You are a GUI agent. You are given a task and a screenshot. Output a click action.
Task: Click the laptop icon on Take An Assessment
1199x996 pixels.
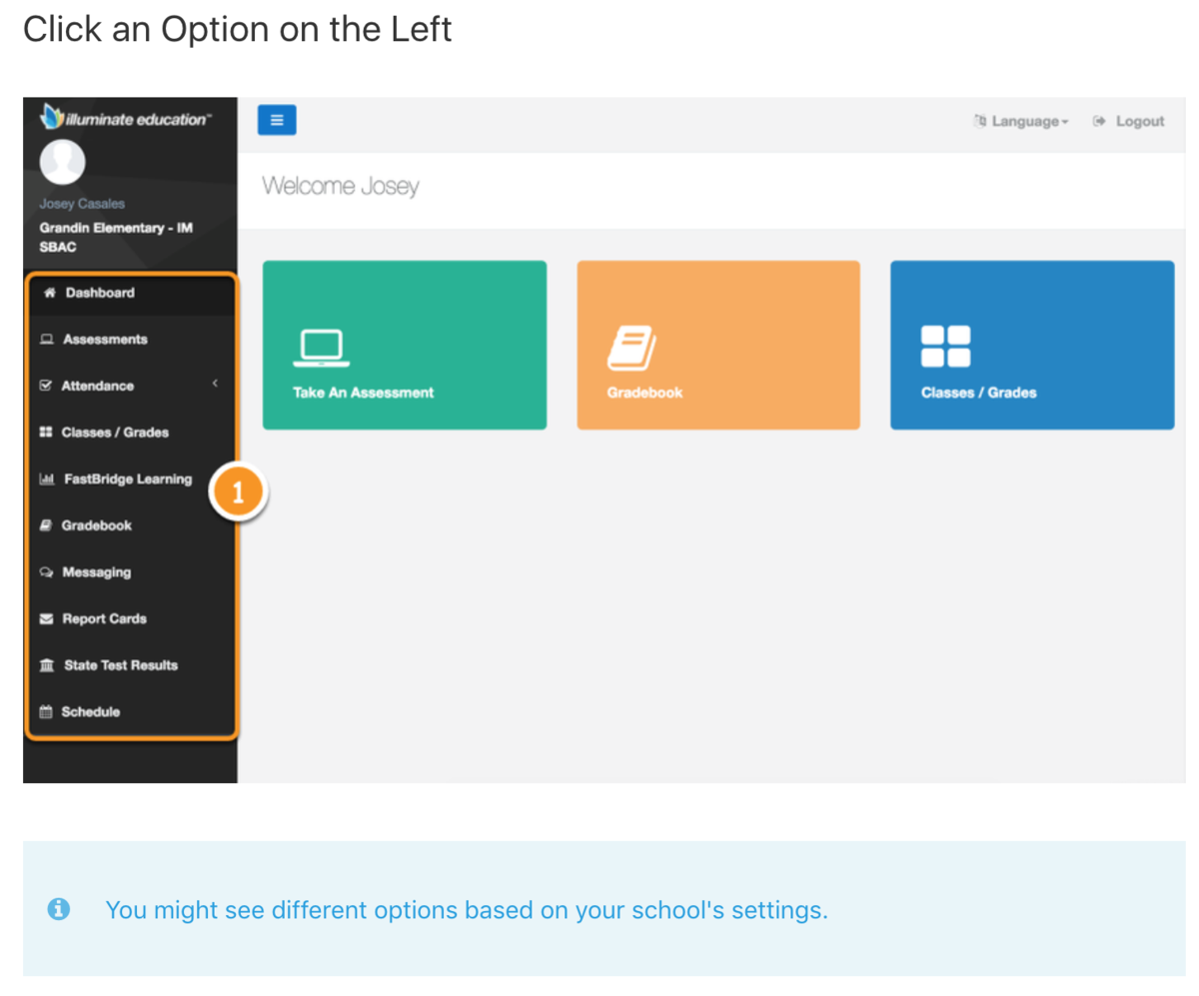click(x=321, y=348)
